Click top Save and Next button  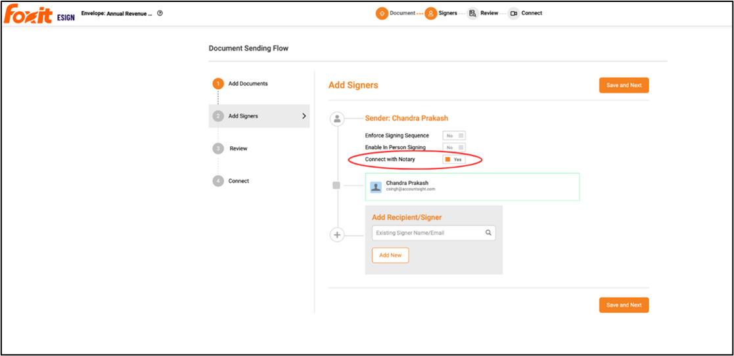[x=624, y=85]
